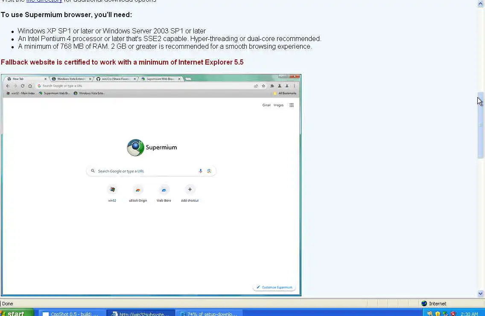Click the Supermium browser screenshot image

tap(151, 185)
